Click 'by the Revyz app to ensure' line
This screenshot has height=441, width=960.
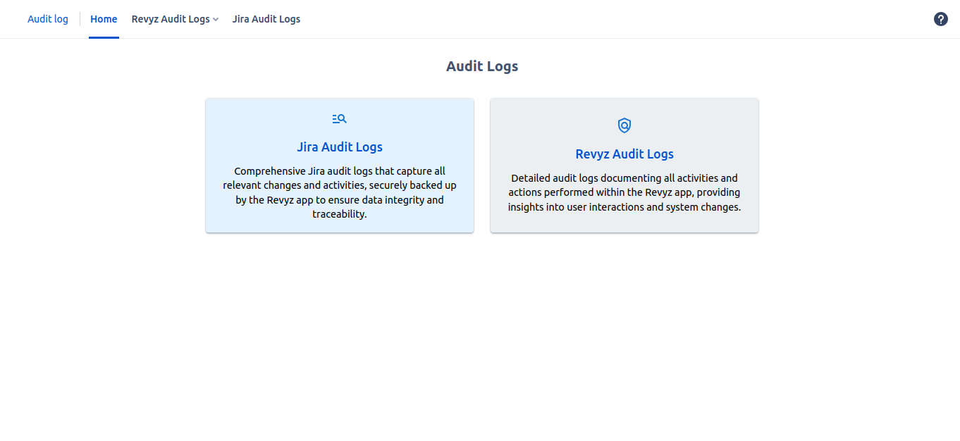[x=339, y=200]
